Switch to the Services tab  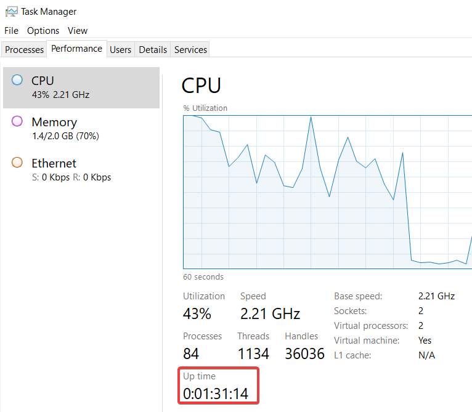190,49
